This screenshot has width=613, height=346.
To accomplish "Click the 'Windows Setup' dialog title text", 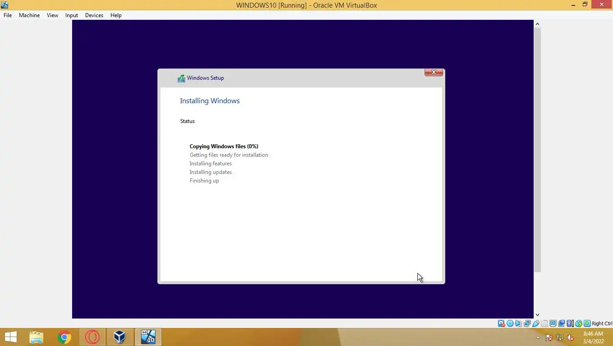I will click(x=206, y=78).
